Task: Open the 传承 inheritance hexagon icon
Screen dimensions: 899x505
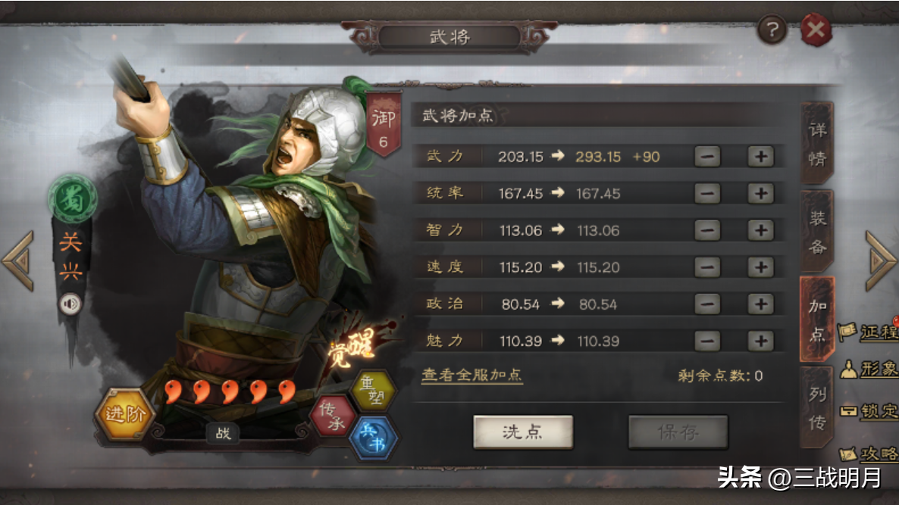Action: tap(333, 416)
